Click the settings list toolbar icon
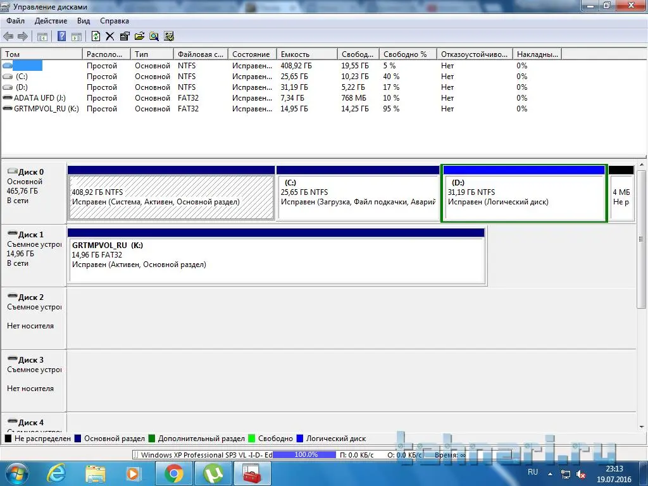The image size is (648, 486). coord(168,36)
